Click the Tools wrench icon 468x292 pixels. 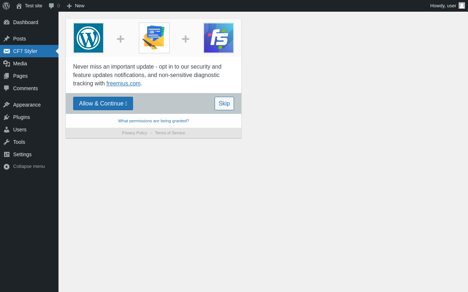[7, 142]
